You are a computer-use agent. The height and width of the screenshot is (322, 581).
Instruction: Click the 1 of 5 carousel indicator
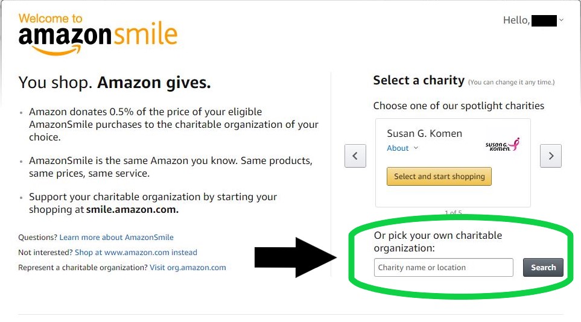pyautogui.click(x=453, y=212)
